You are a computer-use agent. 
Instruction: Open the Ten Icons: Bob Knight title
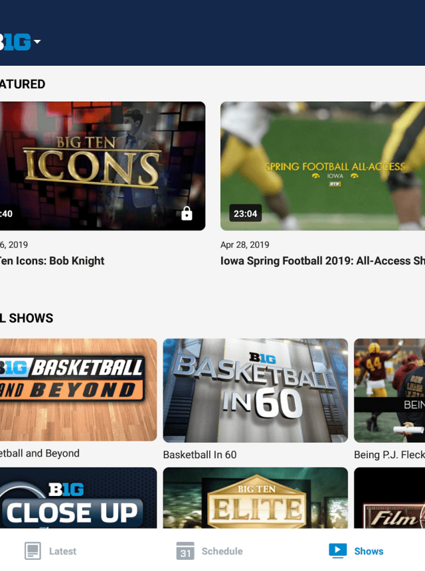click(x=52, y=261)
